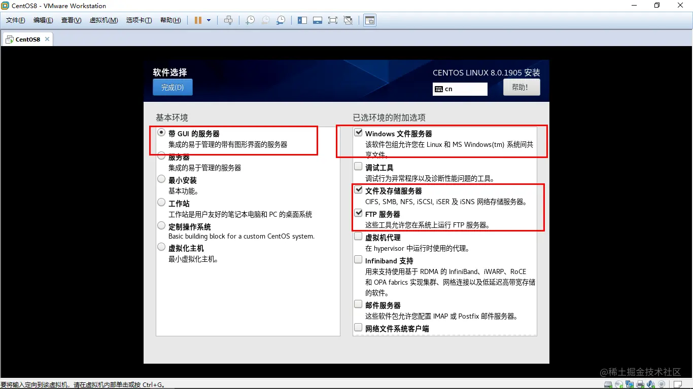Open the 虚拟机(M) menu
The height and width of the screenshot is (389, 693).
[103, 20]
